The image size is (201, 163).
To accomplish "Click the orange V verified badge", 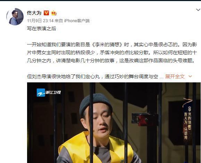I will 46,13.
